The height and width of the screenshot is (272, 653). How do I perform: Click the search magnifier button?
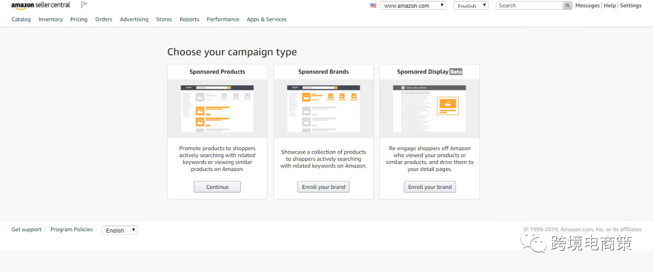click(567, 6)
